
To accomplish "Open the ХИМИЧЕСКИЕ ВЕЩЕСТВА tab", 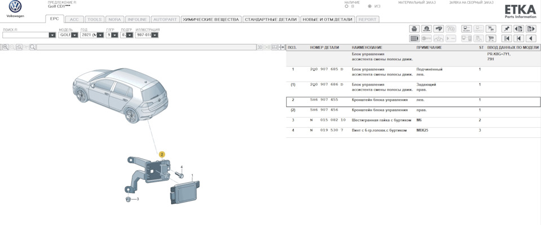I will [x=211, y=20].
